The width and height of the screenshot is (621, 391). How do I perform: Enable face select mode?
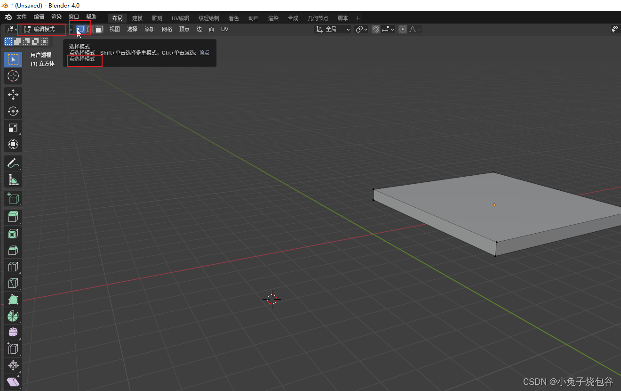pyautogui.click(x=99, y=29)
